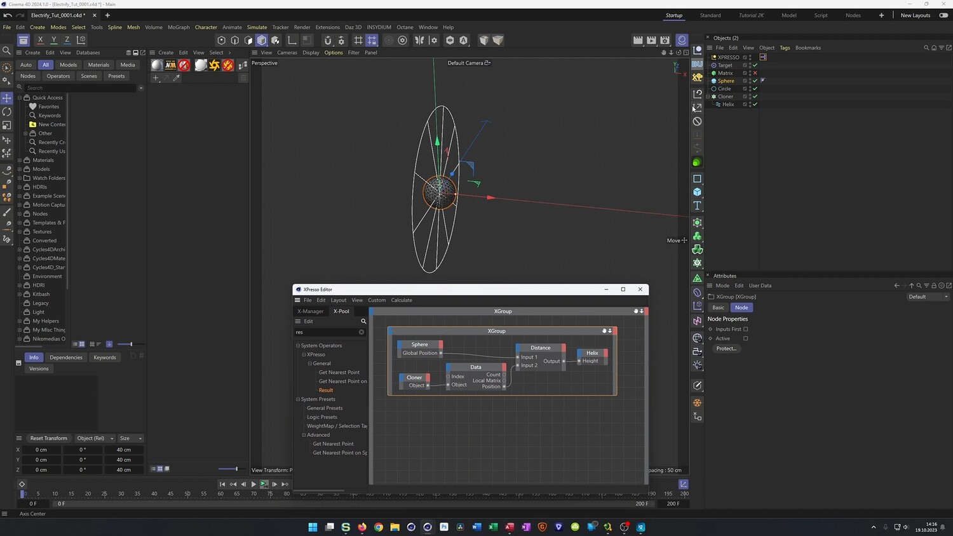Toggle the green check on Sphere object

(x=755, y=81)
